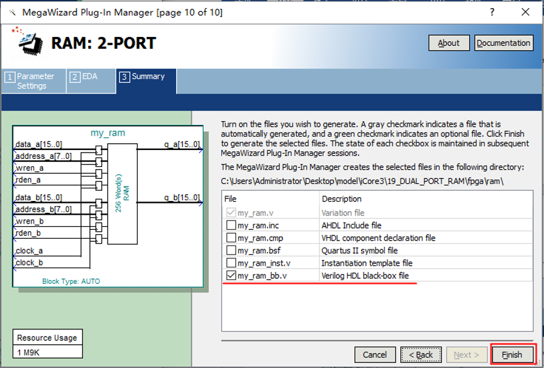Click step number 1 icon on Parameter Settings
544x368 pixels.
click(9, 77)
